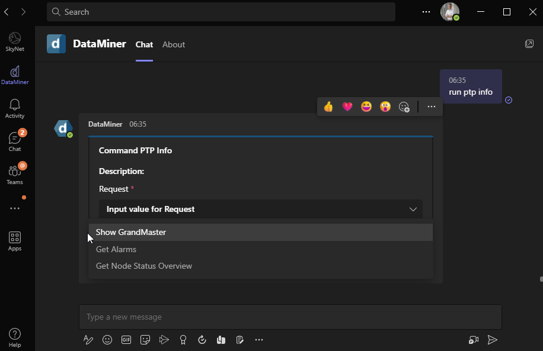Open the Format text tool
The height and width of the screenshot is (351, 543).
[x=88, y=340]
